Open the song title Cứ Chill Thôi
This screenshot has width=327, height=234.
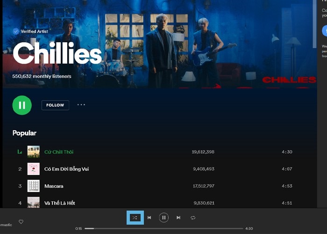tap(59, 152)
